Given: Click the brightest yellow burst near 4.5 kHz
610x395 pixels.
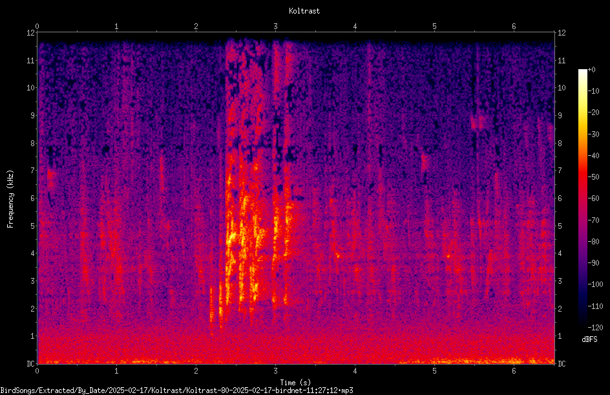Looking at the screenshot, I should click(x=231, y=236).
